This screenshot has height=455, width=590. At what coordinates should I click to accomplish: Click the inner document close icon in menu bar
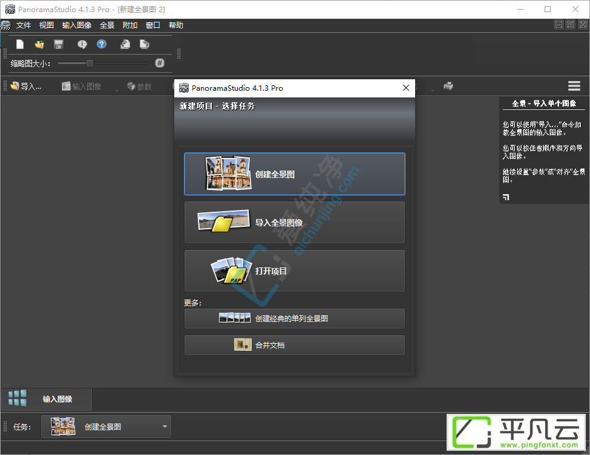(x=583, y=25)
